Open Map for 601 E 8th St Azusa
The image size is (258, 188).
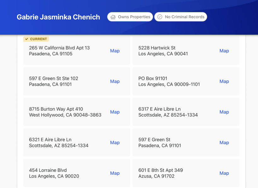click(x=224, y=173)
